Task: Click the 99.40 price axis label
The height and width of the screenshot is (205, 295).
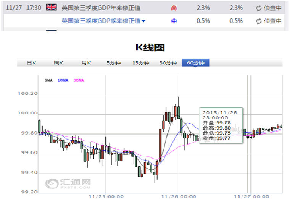Action: click(x=29, y=172)
